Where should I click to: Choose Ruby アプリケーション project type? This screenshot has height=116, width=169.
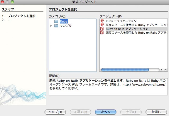pyautogui.click(x=121, y=21)
